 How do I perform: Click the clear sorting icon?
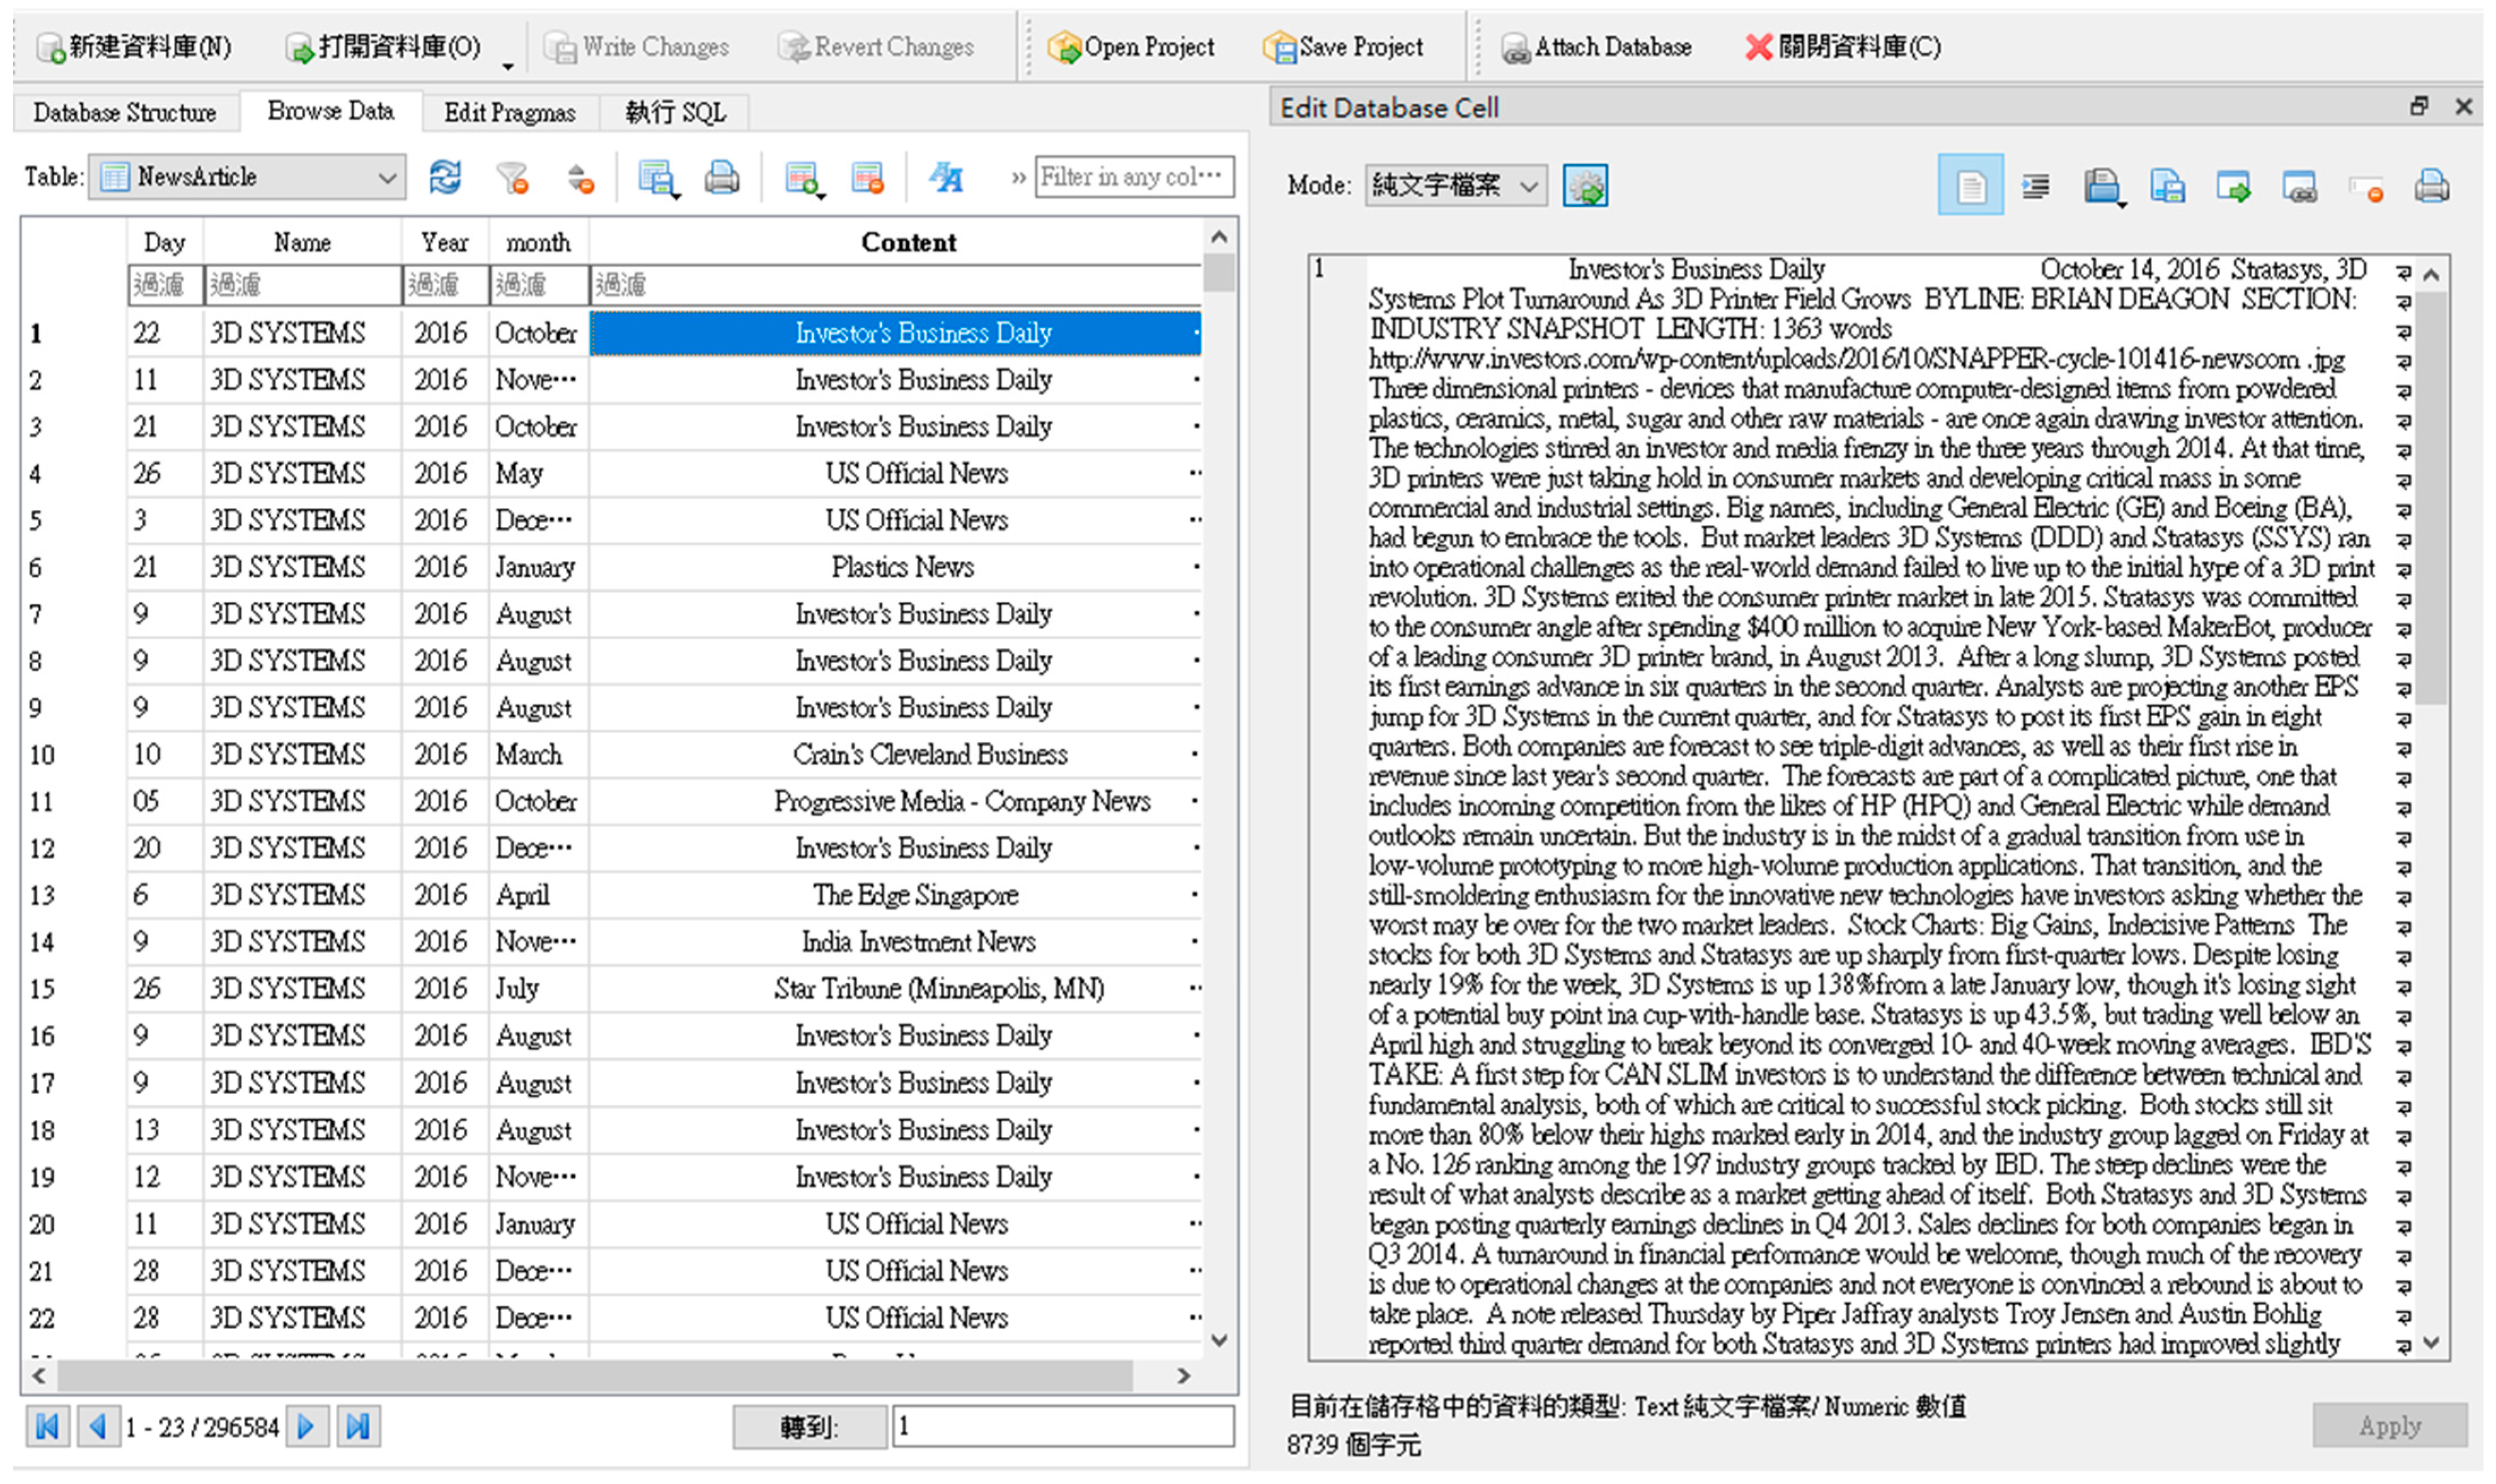click(x=580, y=178)
